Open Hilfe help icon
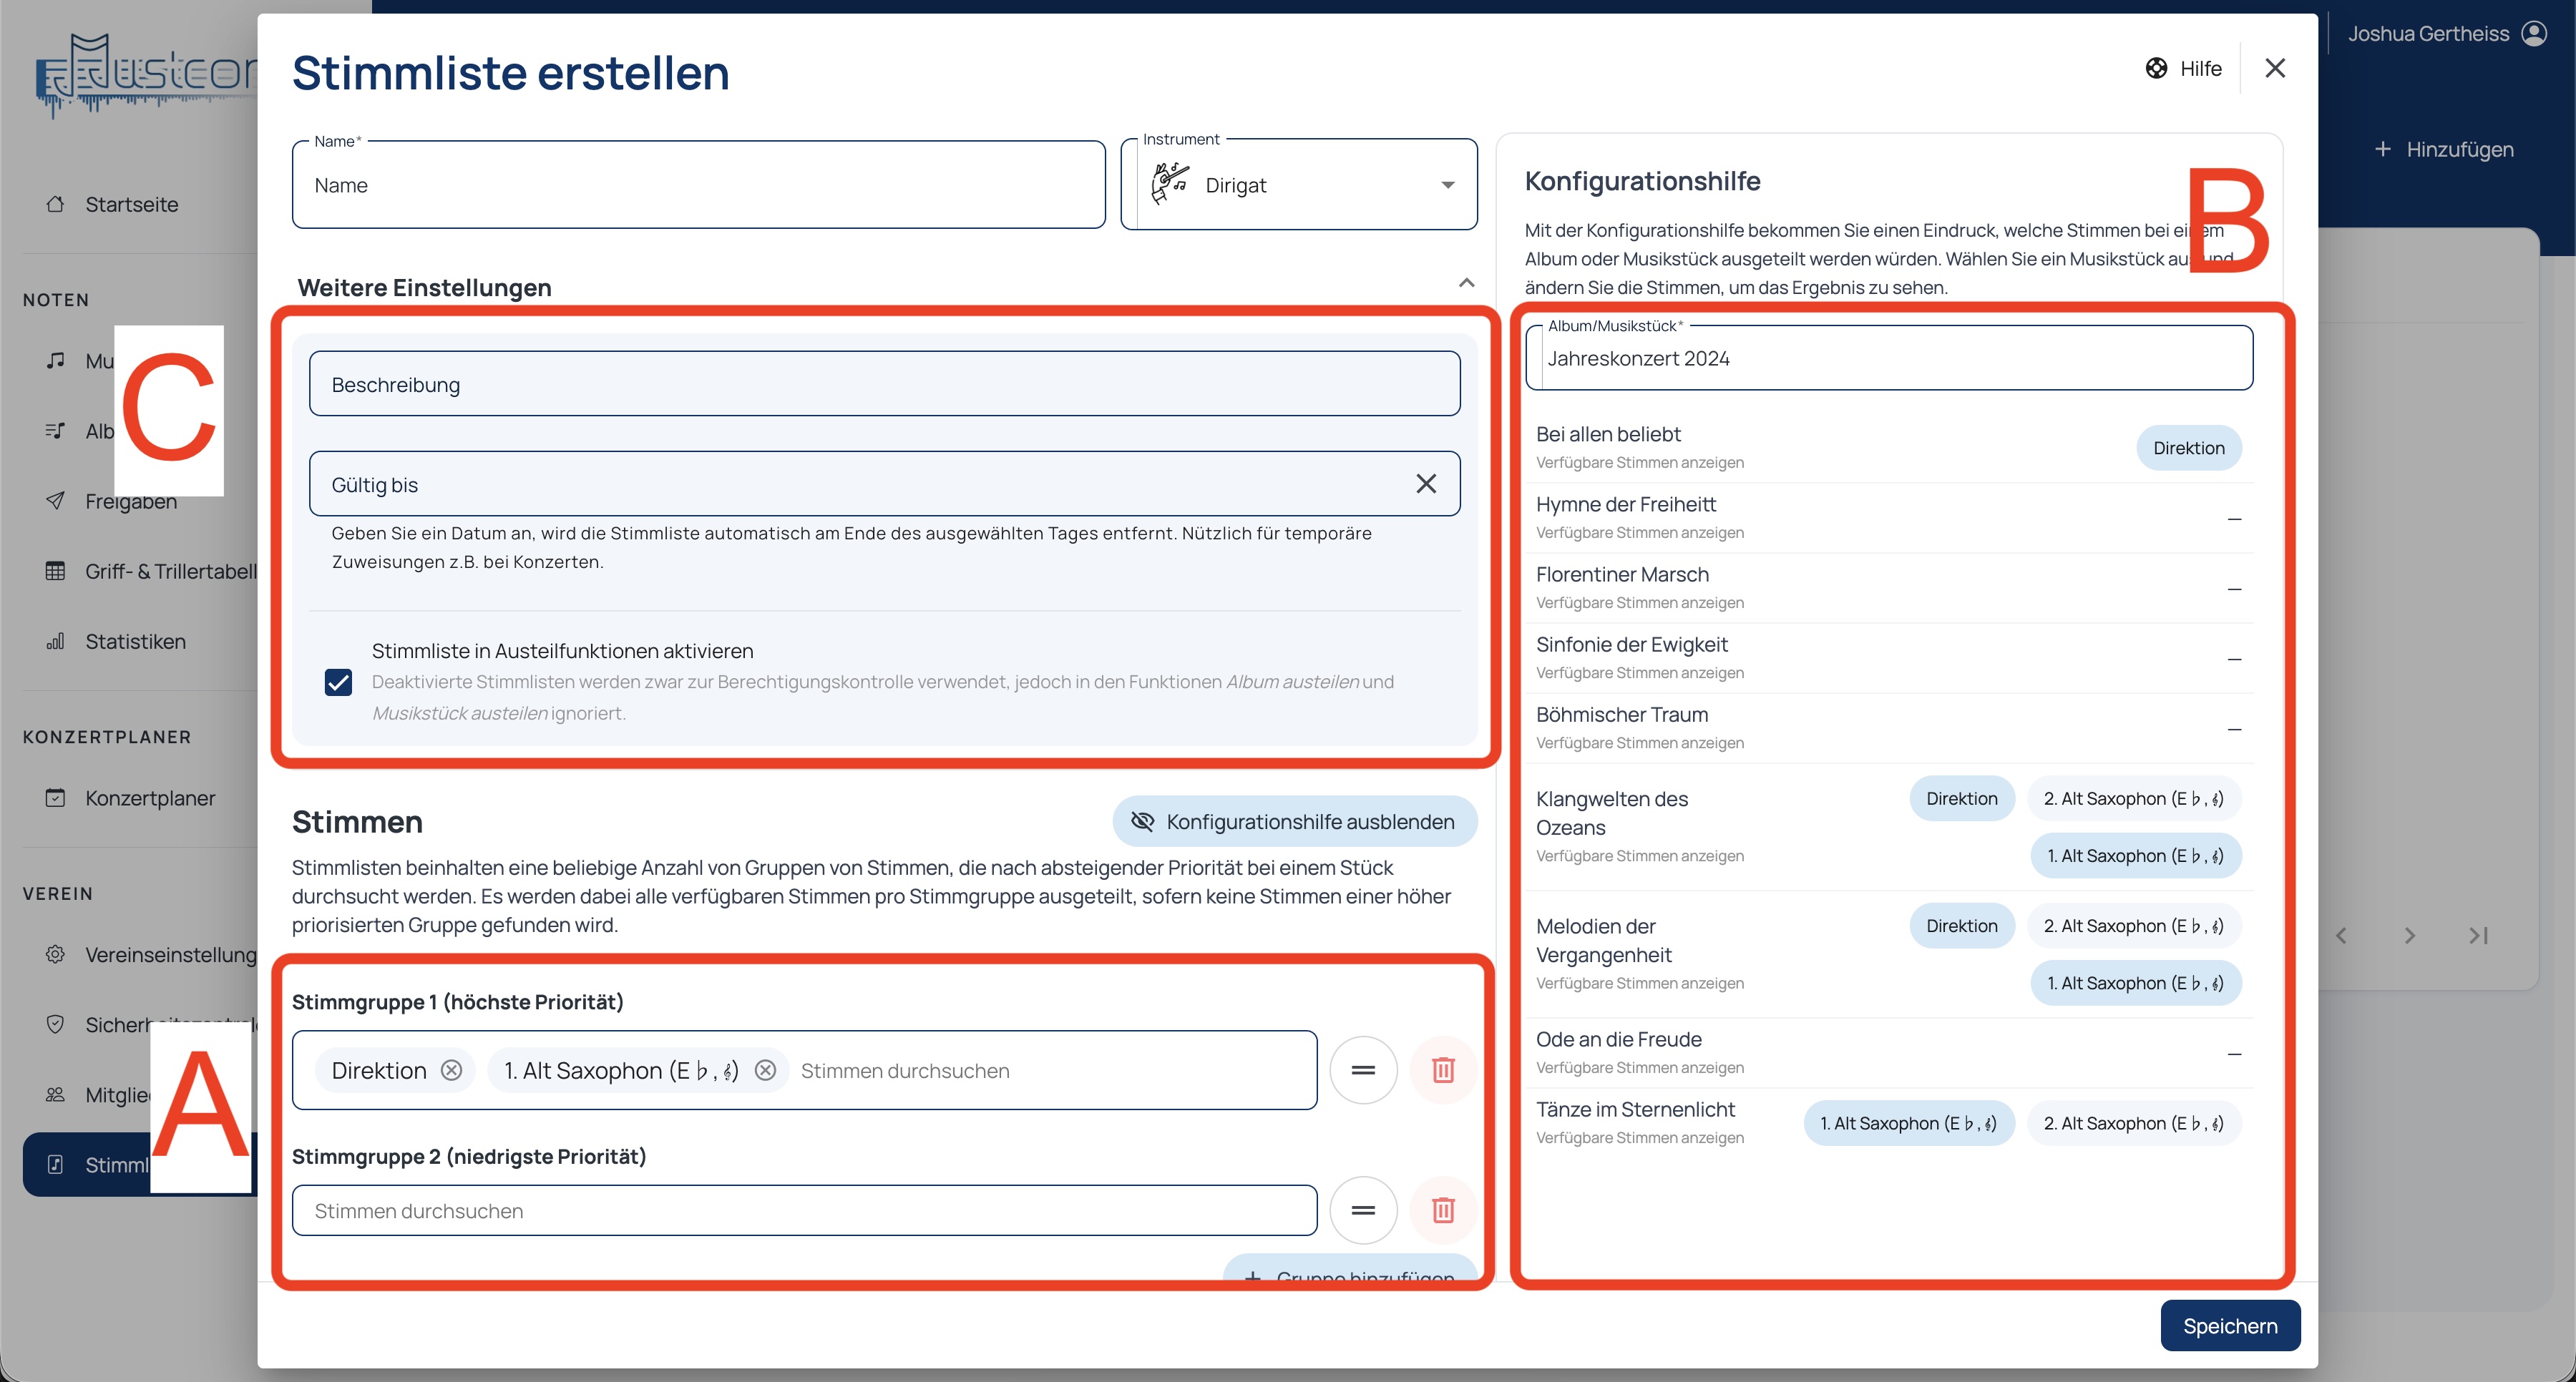Image resolution: width=2576 pixels, height=1382 pixels. (x=2156, y=68)
